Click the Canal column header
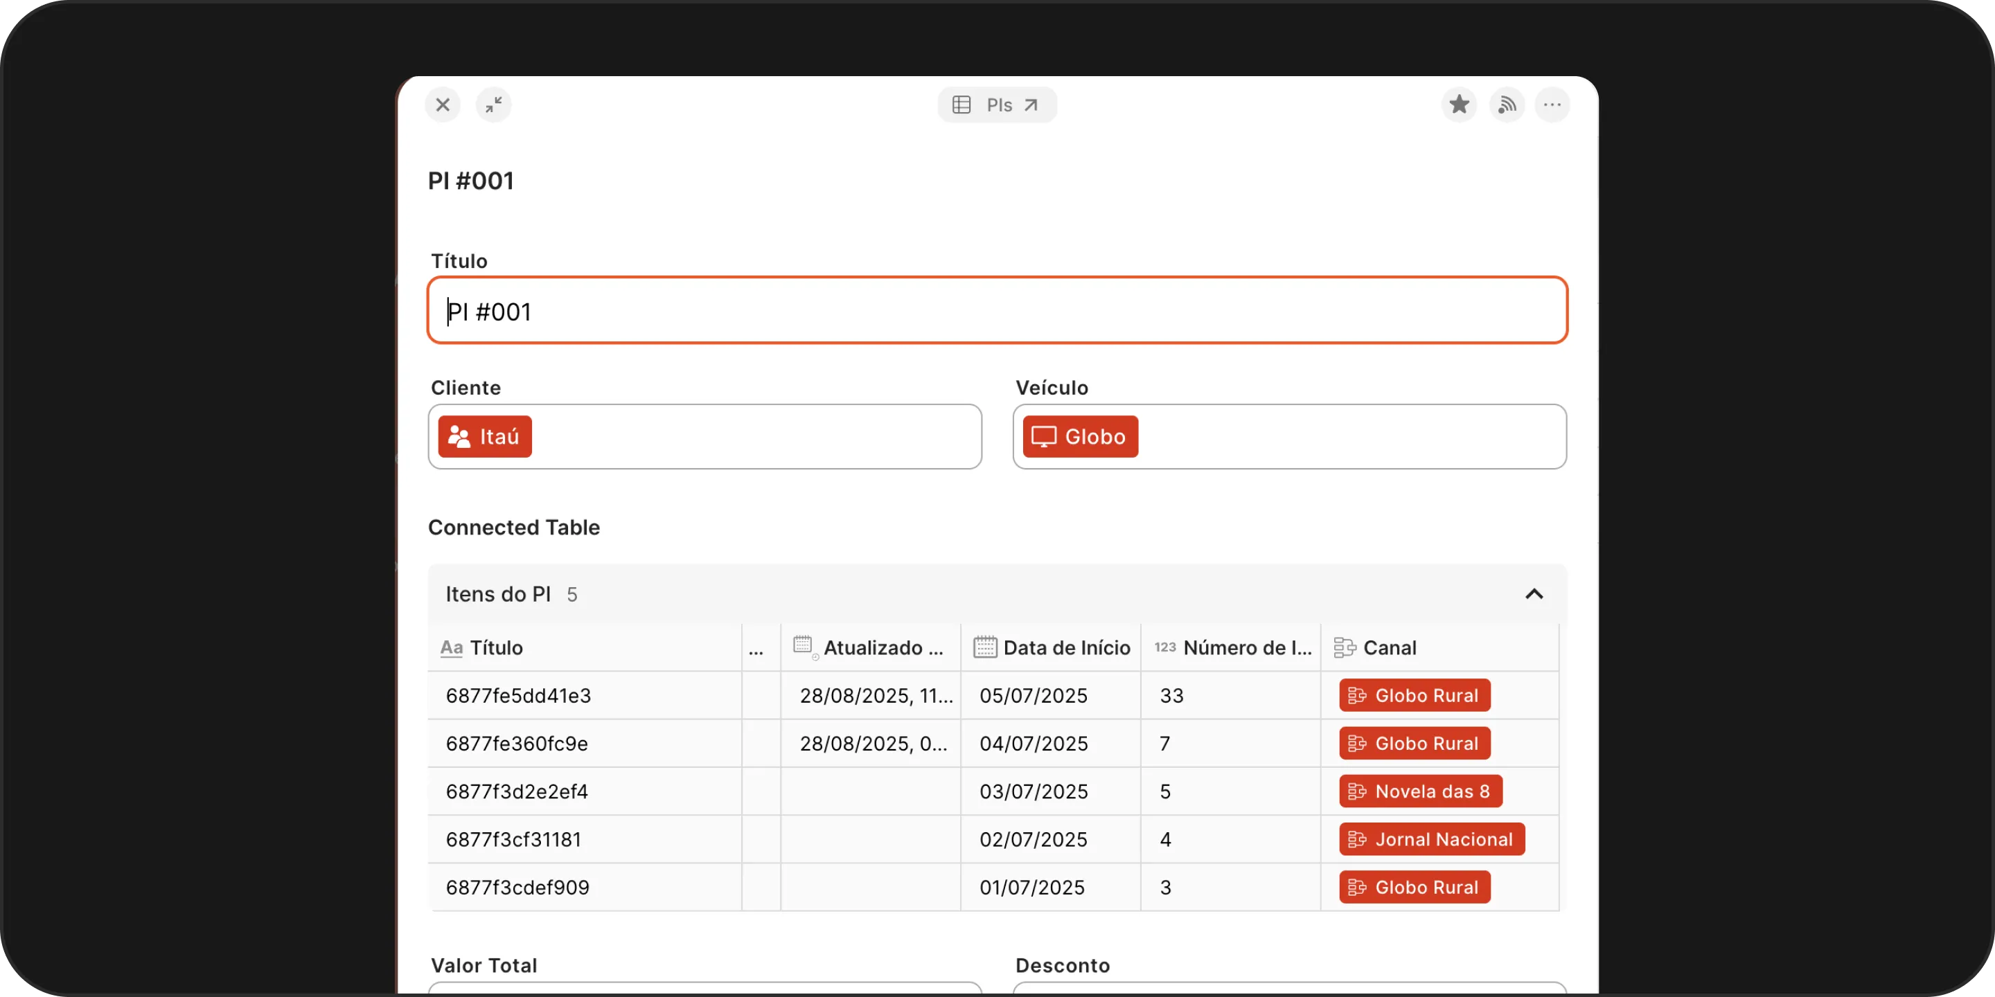The width and height of the screenshot is (1995, 997). point(1390,647)
